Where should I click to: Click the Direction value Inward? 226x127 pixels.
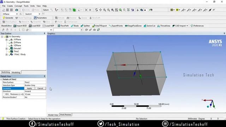[x=35, y=91]
